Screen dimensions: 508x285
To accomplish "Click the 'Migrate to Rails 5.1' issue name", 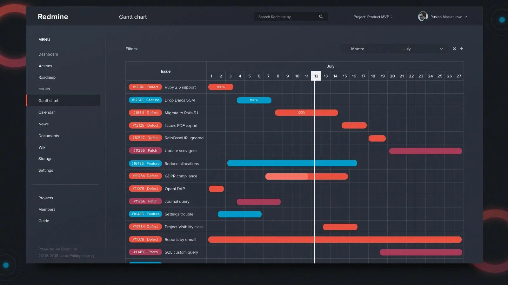I will click(181, 113).
